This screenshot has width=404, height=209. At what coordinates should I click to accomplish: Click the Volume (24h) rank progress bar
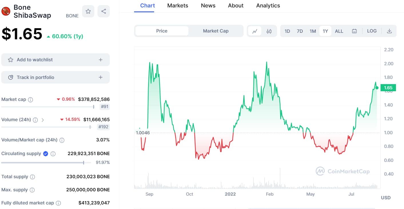pyautogui.click(x=46, y=127)
